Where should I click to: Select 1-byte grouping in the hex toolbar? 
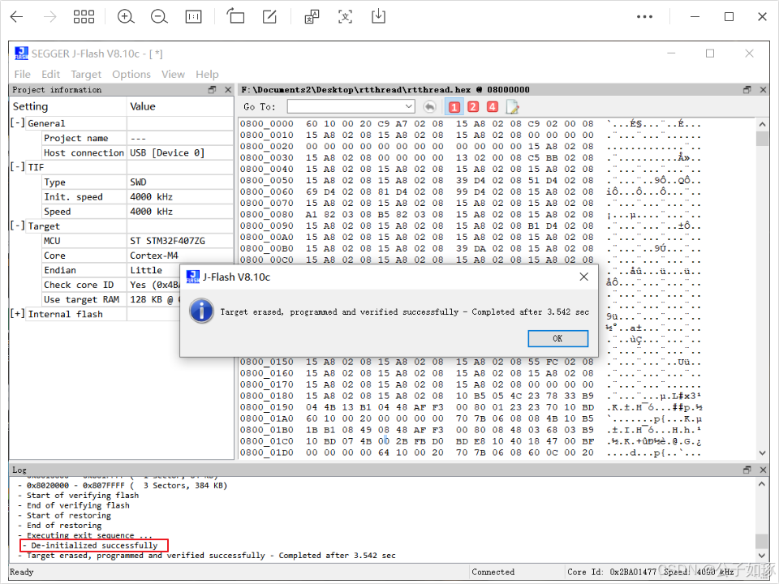454,106
